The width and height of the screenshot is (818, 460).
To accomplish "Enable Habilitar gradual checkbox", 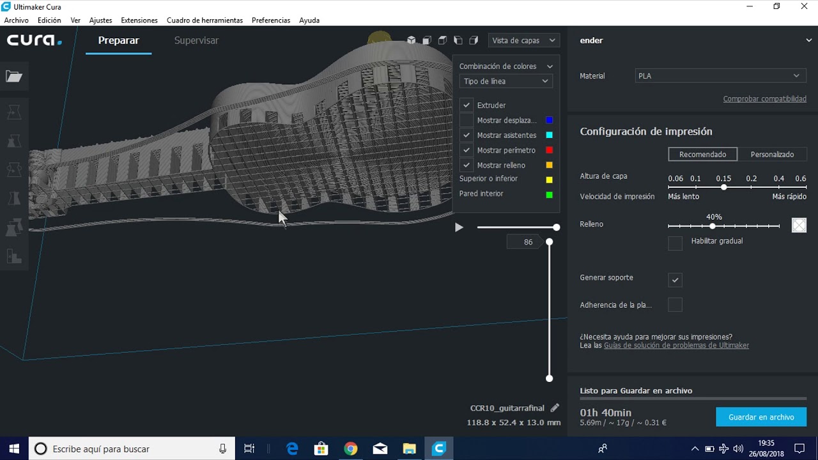I will 675,243.
